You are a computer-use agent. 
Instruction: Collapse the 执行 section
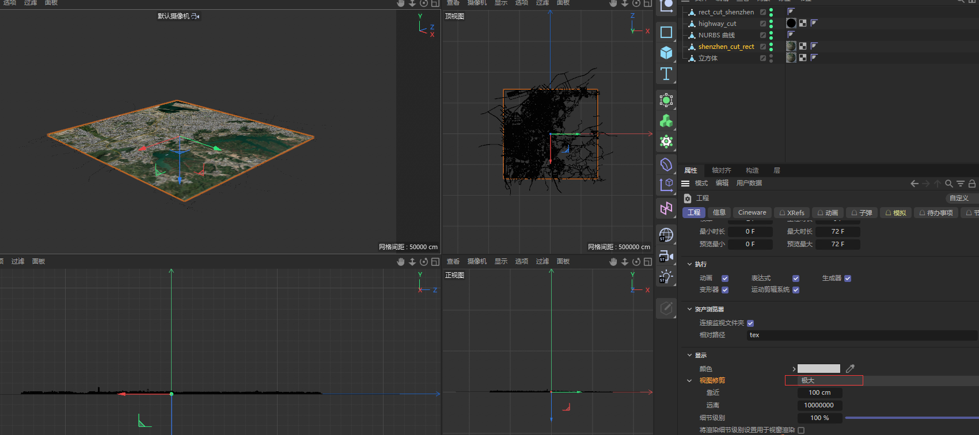pyautogui.click(x=689, y=264)
